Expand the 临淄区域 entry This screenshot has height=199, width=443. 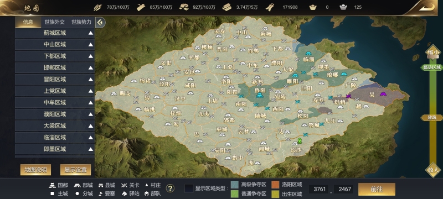click(54, 138)
